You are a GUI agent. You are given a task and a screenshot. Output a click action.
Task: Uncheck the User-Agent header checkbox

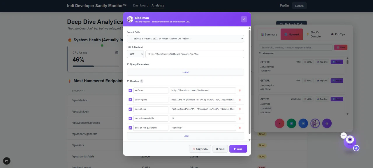coord(130,100)
